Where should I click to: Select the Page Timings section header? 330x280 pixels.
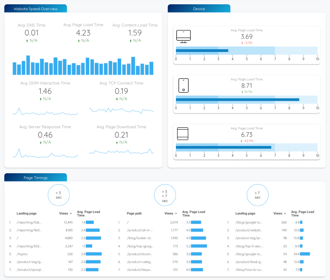pyautogui.click(x=36, y=178)
